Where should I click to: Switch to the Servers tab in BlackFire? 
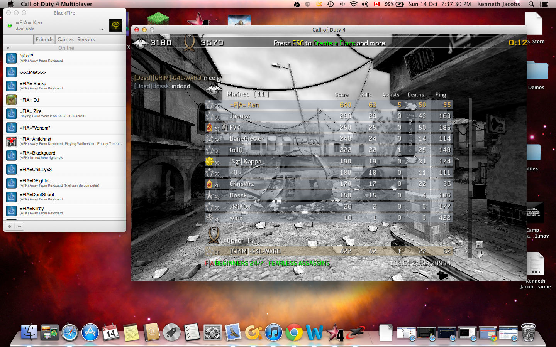click(86, 39)
